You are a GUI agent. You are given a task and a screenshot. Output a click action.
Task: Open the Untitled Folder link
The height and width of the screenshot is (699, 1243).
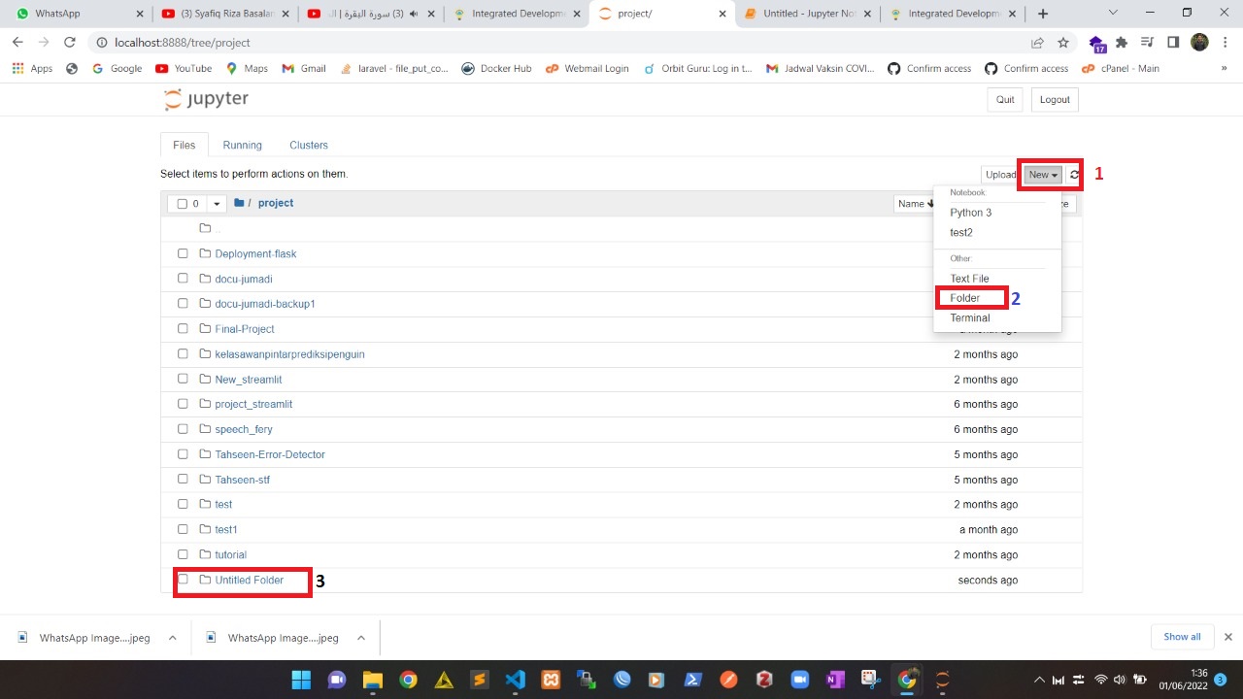[250, 580]
